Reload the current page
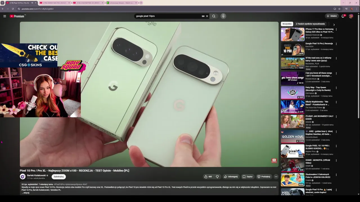The height and width of the screenshot is (202, 360). coord(13,9)
